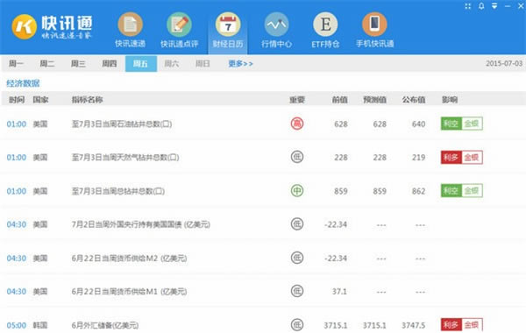This screenshot has width=526, height=333.
Task: Select 7月2日当周外国央行持有美国国债 indicator
Action: [141, 224]
